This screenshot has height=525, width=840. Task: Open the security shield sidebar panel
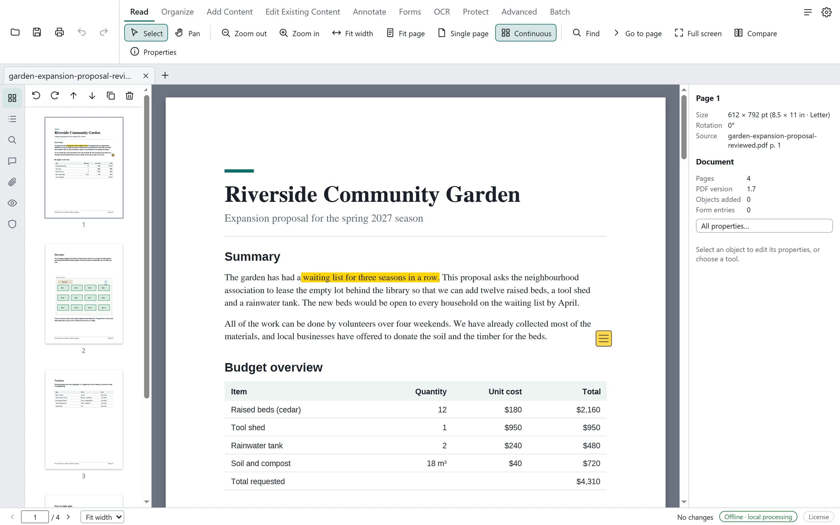click(x=12, y=224)
